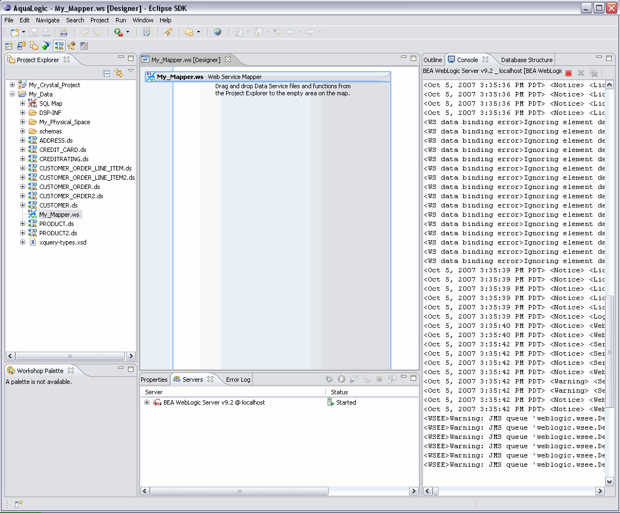The width and height of the screenshot is (620, 513).
Task: Click the Print toolbar icon
Action: point(46,33)
